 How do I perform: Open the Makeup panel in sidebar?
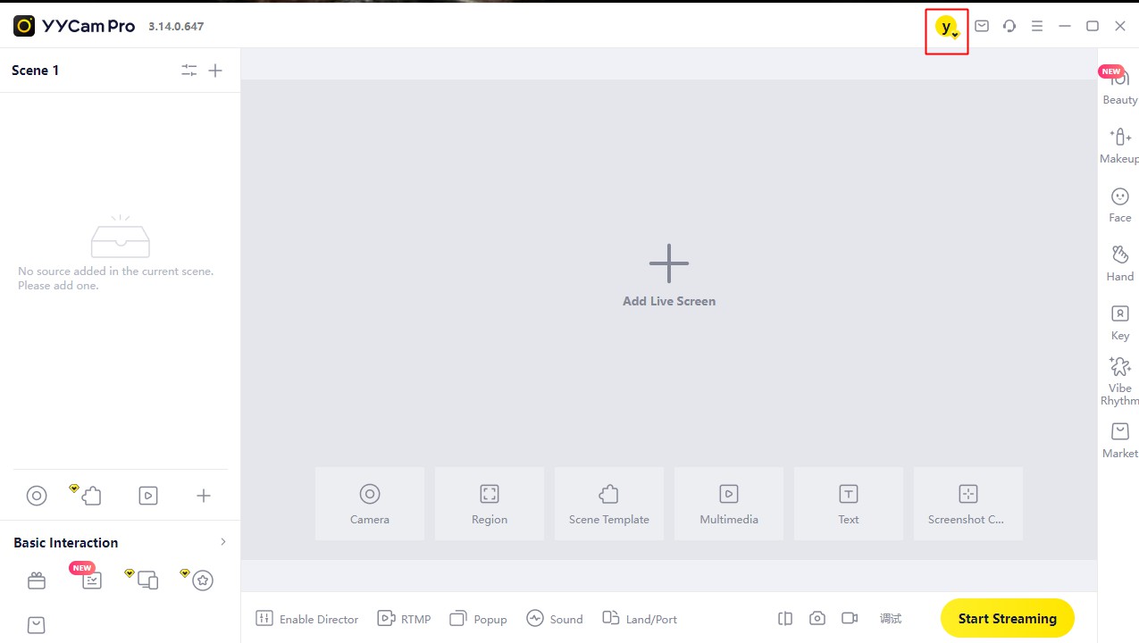pos(1119,145)
